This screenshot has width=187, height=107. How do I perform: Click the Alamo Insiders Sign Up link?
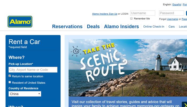click(105, 14)
